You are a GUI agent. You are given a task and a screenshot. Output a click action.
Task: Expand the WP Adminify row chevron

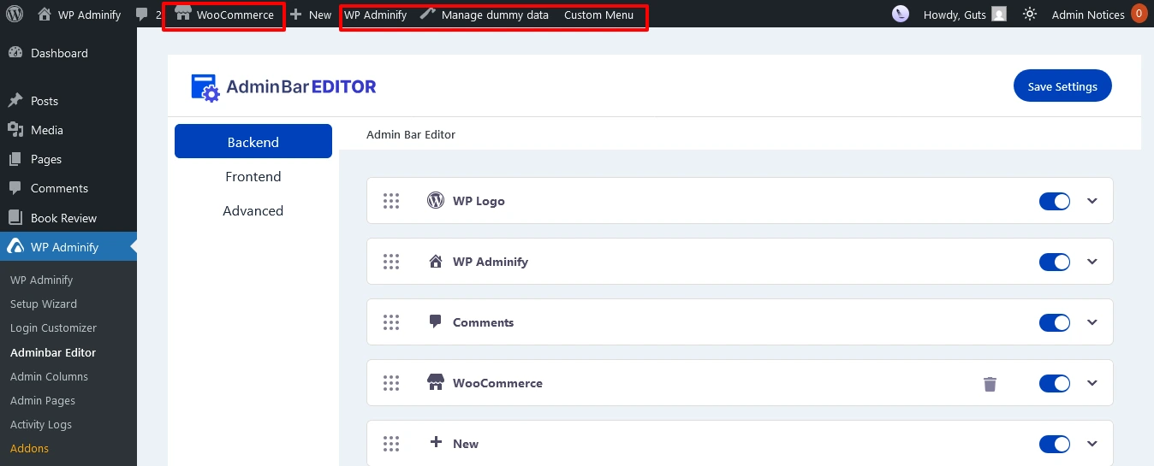tap(1092, 262)
